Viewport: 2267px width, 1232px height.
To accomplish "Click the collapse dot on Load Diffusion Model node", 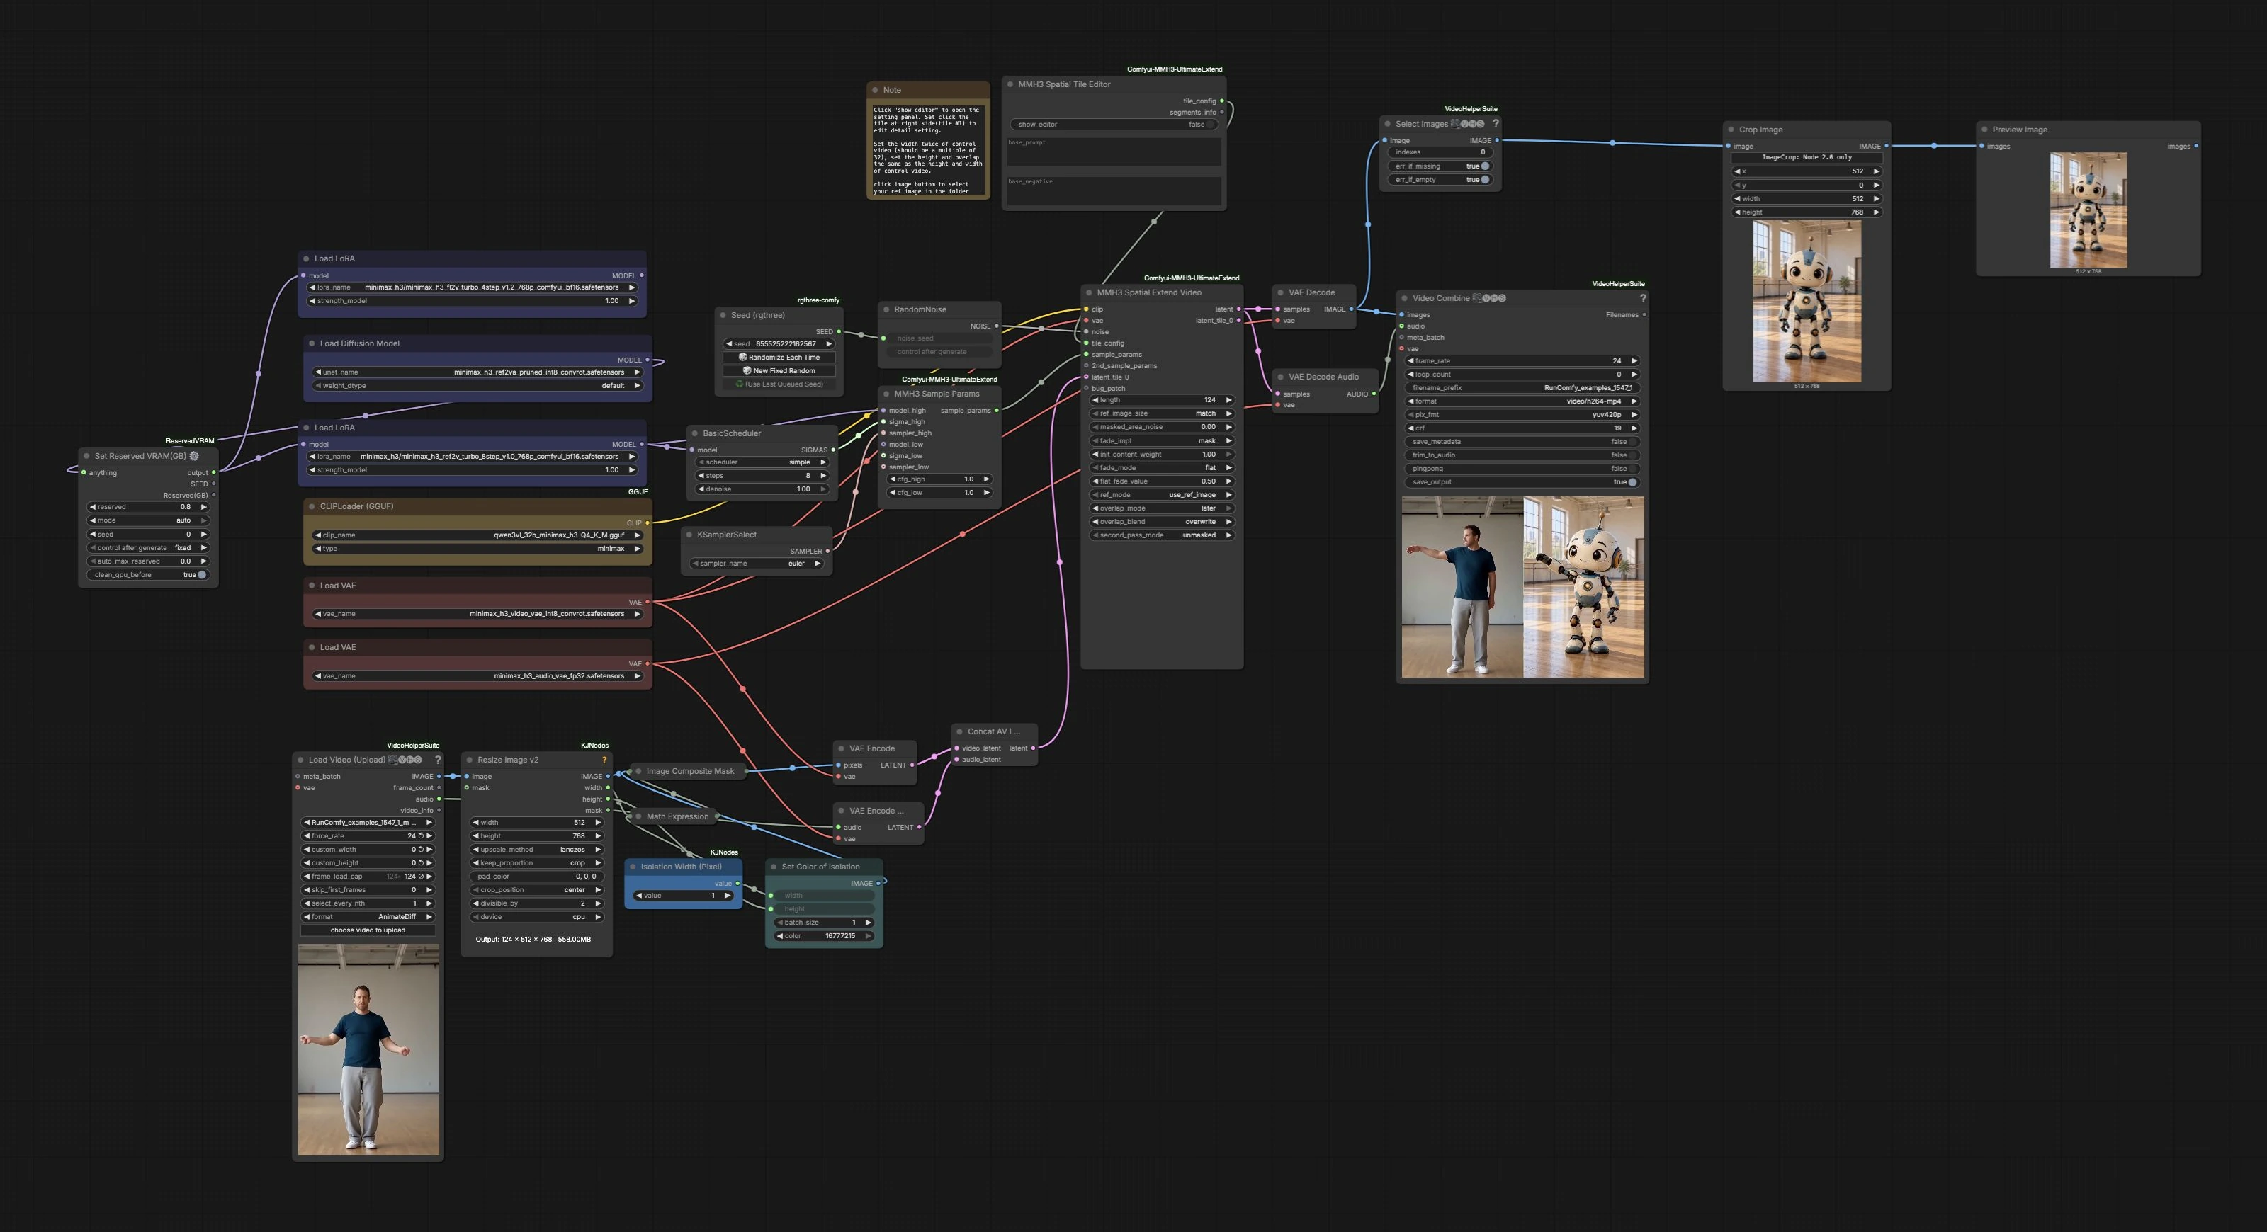I will (312, 344).
